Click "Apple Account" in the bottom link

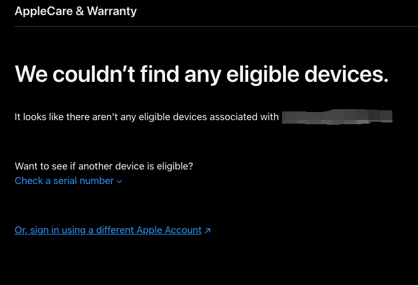[x=169, y=230]
